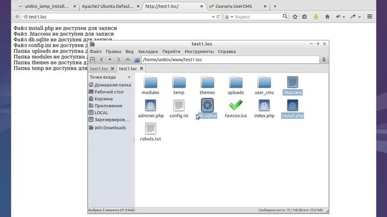This screenshot has height=217, width=387.
Task: Click the browser search magnifier icon
Action: (x=285, y=16)
